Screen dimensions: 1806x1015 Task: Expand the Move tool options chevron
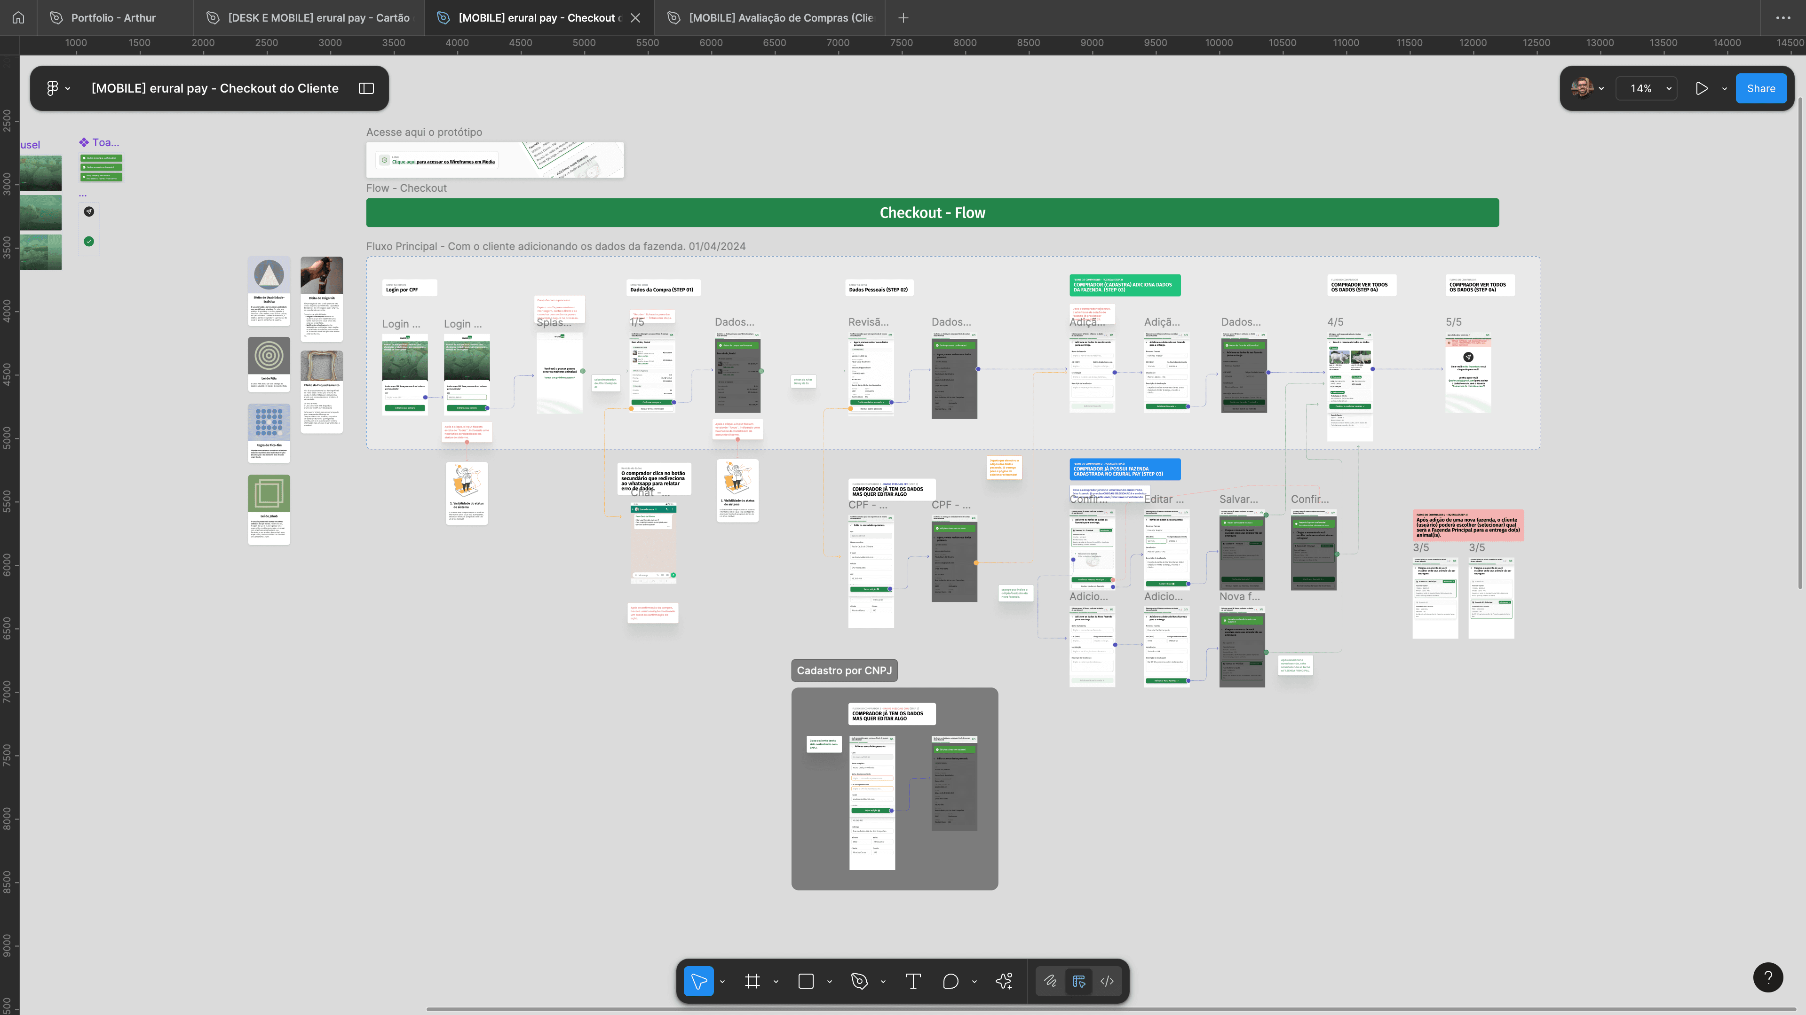(x=722, y=981)
